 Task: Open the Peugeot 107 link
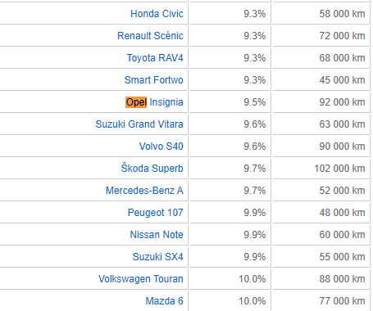[156, 213]
